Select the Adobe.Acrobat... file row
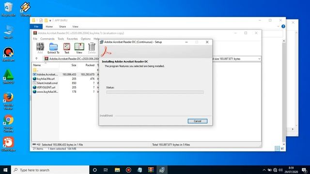310x174 pixels. click(65, 74)
